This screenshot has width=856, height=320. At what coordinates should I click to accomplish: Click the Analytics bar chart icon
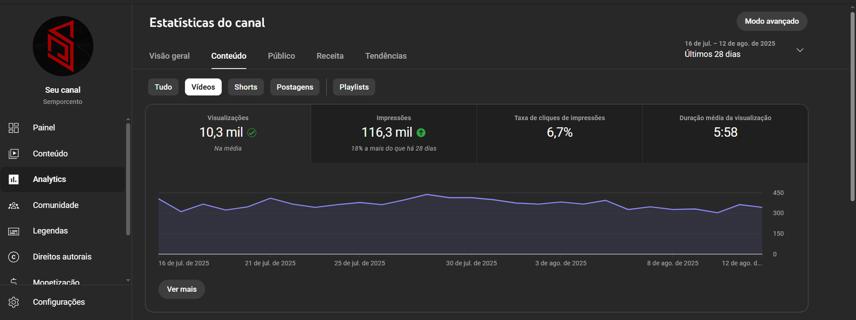coord(14,179)
